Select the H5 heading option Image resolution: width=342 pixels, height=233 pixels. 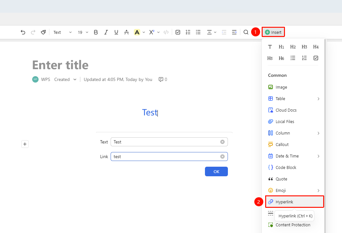click(270, 58)
